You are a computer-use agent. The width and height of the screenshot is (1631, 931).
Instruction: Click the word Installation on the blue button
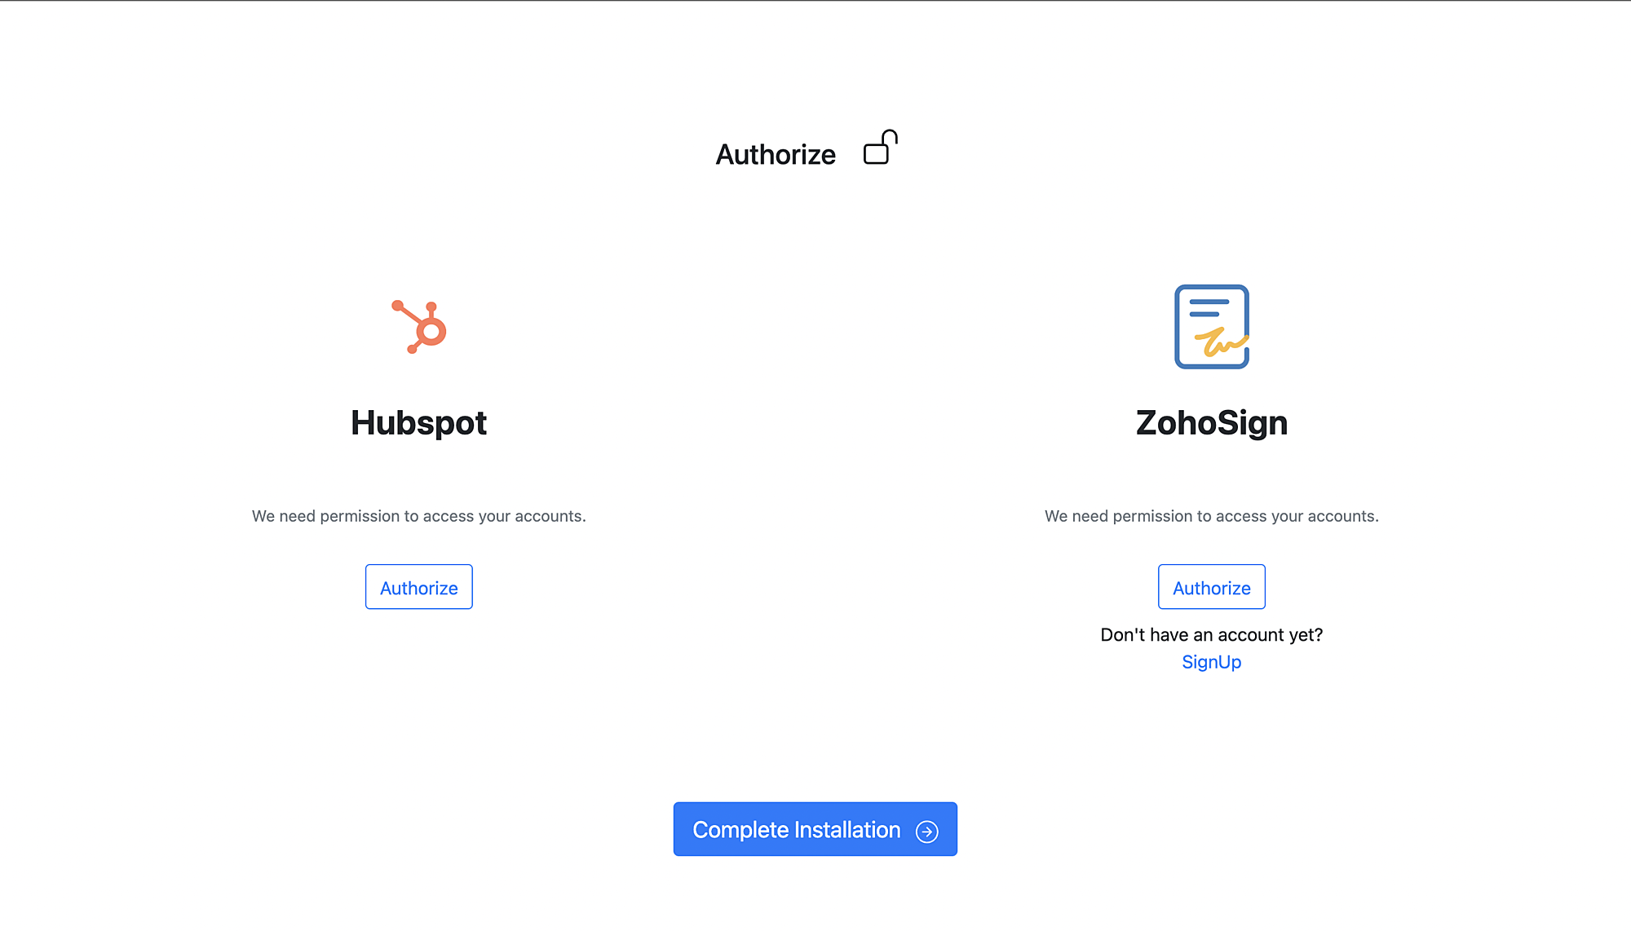(847, 830)
